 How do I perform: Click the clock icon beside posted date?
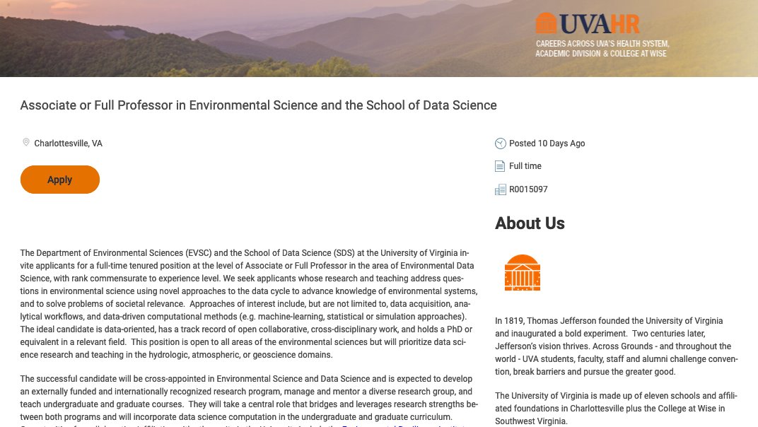501,144
